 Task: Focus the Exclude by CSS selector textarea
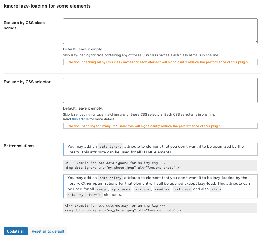pos(160,90)
